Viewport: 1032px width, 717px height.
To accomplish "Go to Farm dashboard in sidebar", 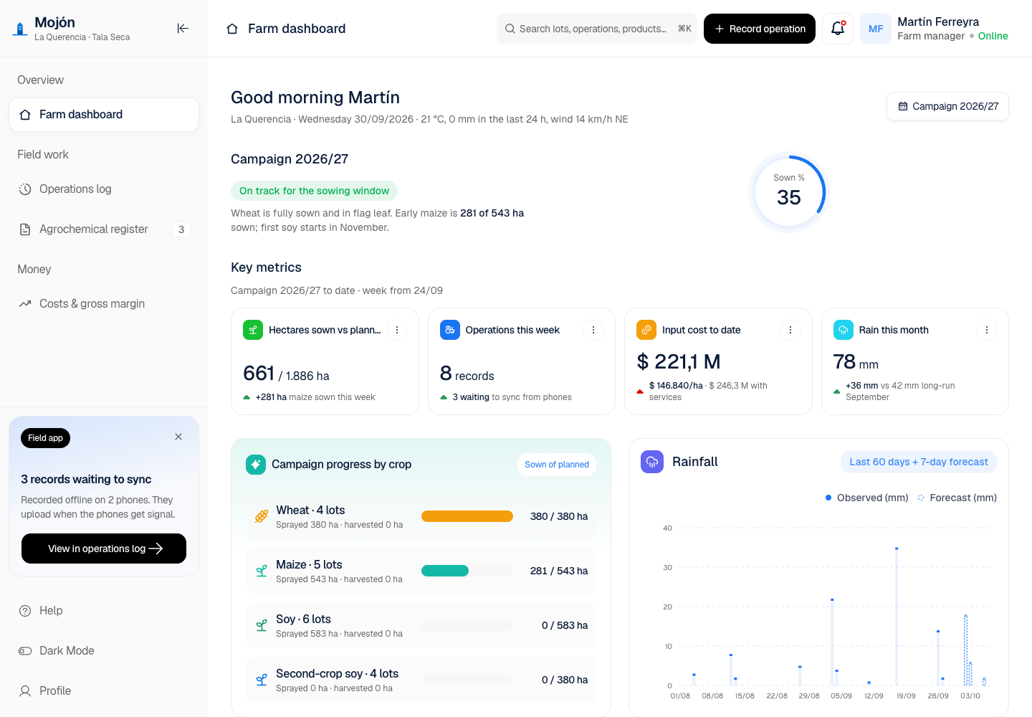I will pos(104,115).
